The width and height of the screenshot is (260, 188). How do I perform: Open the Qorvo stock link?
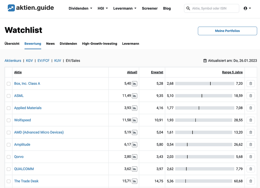tap(19, 157)
